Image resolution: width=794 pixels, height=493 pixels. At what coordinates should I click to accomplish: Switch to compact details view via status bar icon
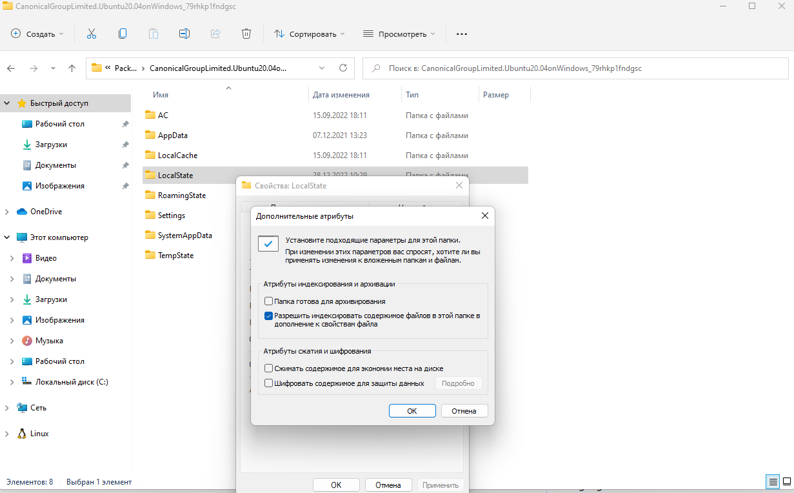pos(773,481)
